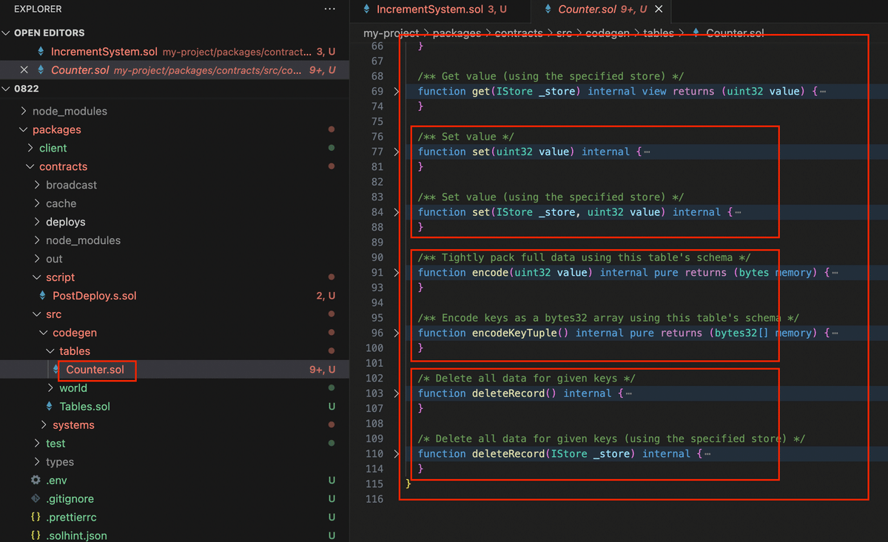
Task: Collapse the 0822 workspace section
Action: [7, 89]
